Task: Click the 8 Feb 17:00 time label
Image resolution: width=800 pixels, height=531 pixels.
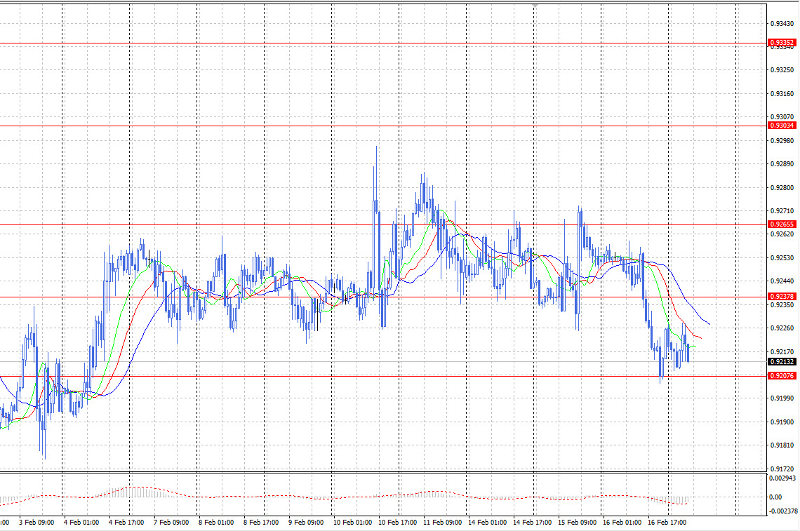Action: click(261, 523)
